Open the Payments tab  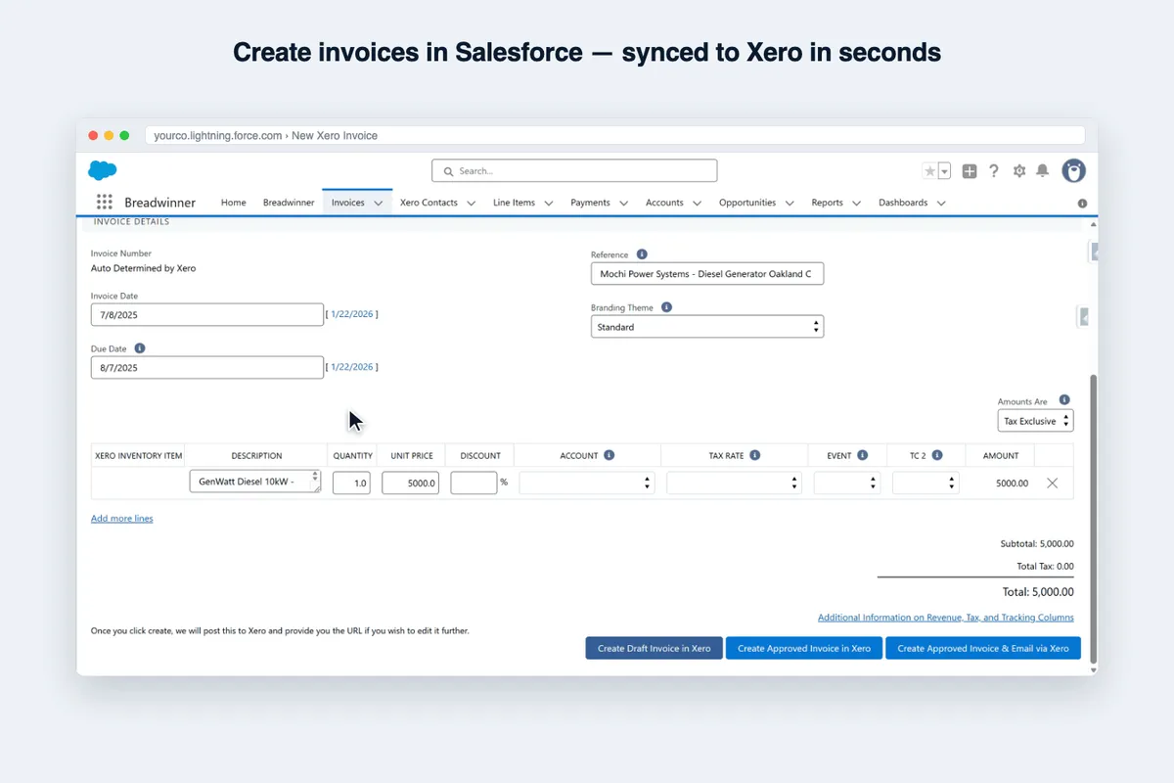(590, 203)
